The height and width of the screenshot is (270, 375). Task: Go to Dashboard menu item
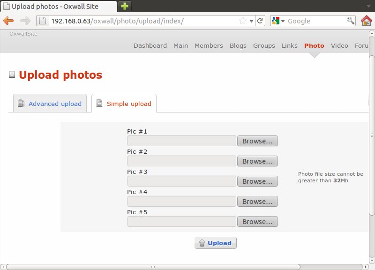point(150,45)
